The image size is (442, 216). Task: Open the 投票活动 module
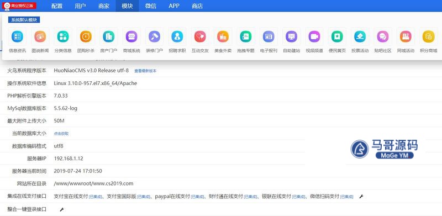(360, 40)
